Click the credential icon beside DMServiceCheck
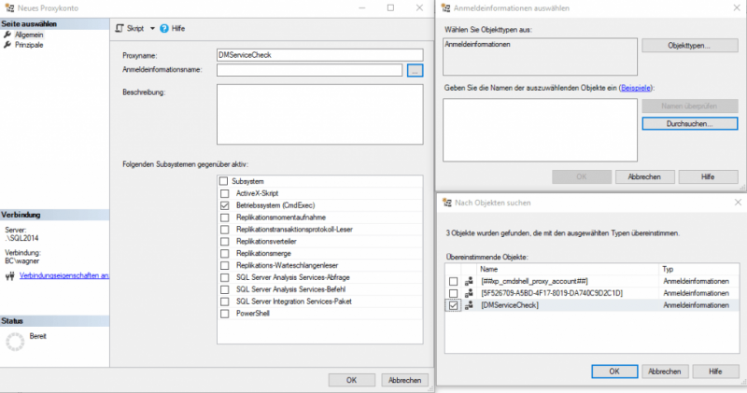The image size is (747, 393). (468, 305)
